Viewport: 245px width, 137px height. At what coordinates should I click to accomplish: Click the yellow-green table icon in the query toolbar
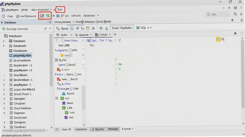tap(88, 28)
